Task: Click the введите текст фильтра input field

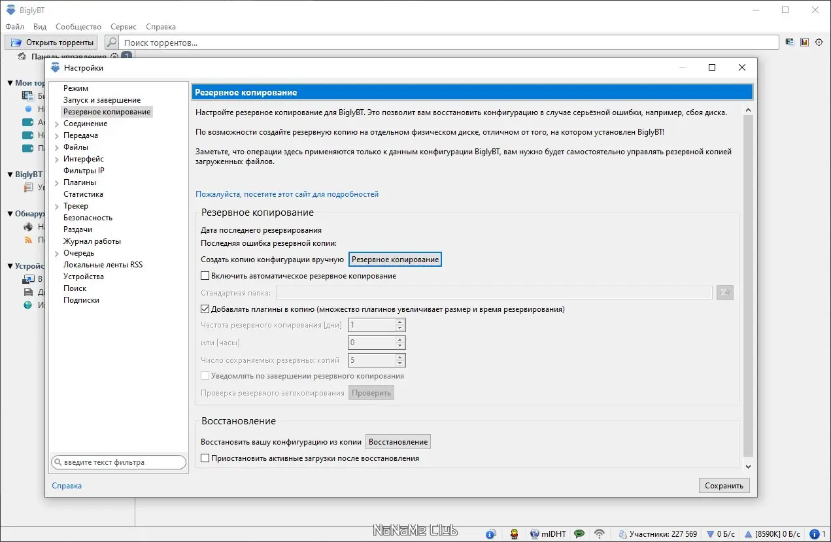Action: pos(119,462)
